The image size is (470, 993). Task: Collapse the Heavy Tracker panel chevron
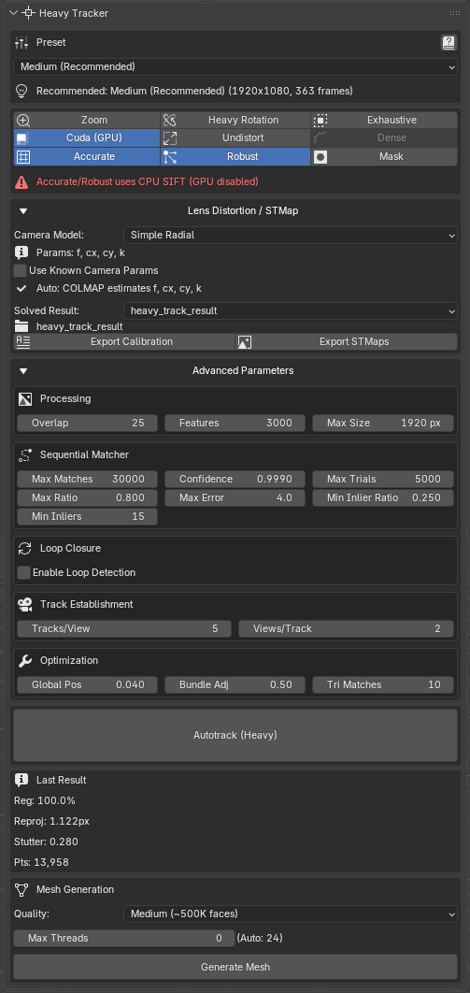[13, 13]
